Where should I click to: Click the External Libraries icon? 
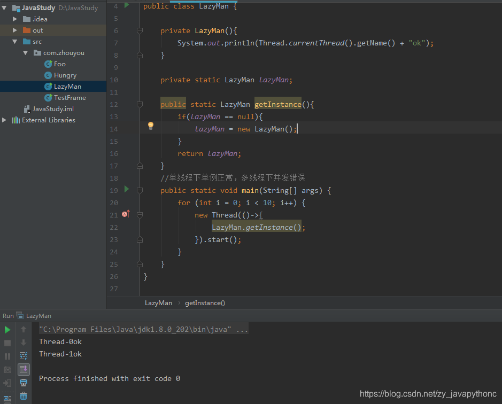tap(16, 120)
